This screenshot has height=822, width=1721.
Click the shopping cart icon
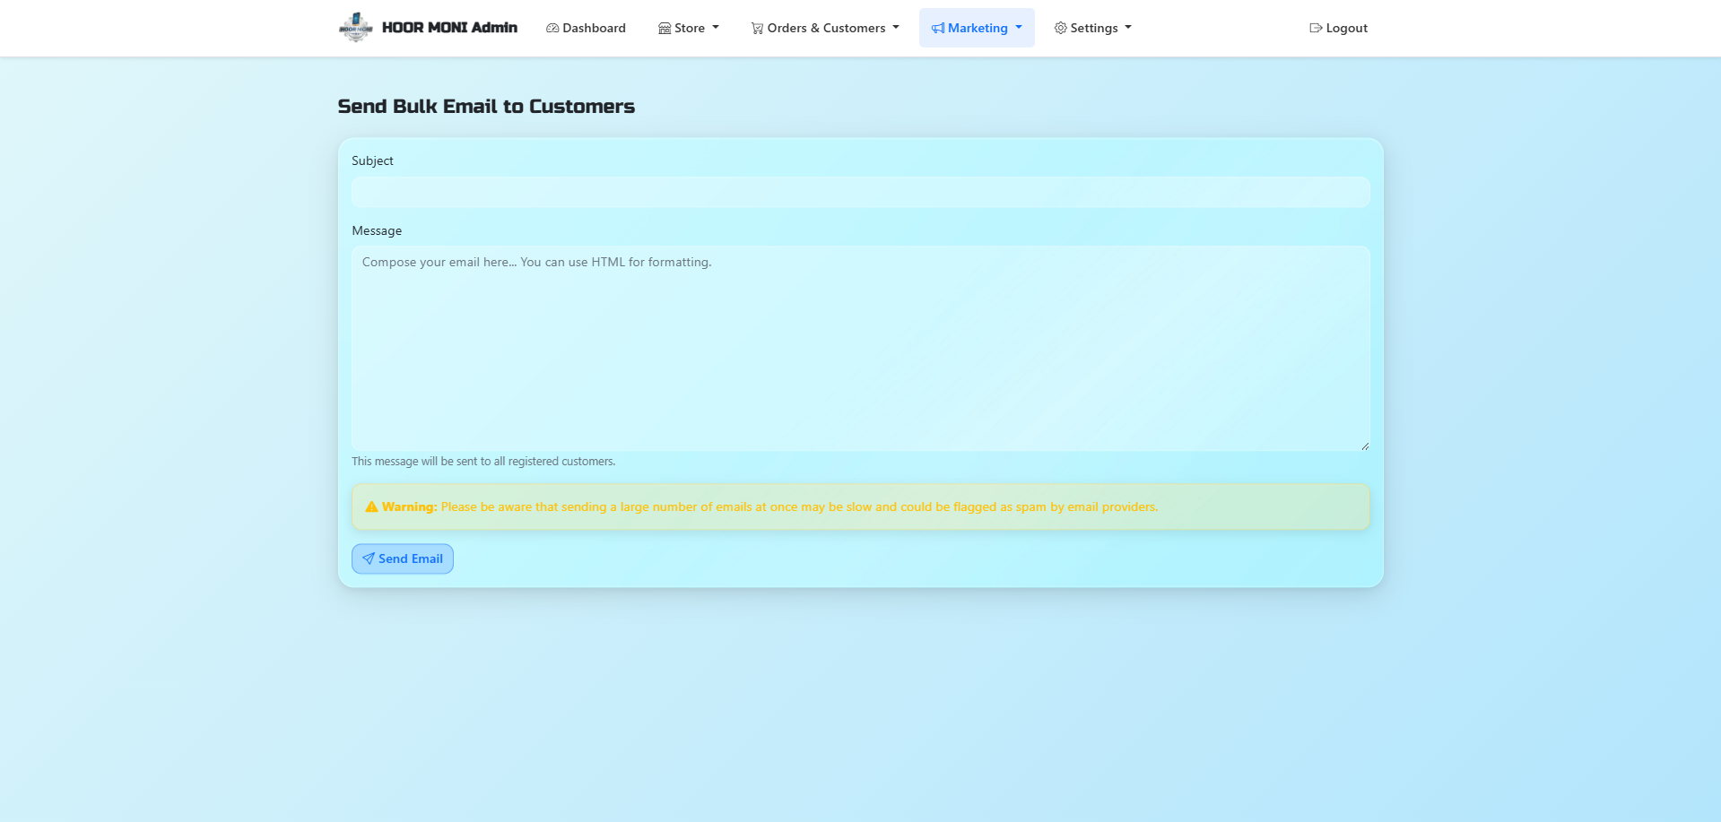coord(757,28)
